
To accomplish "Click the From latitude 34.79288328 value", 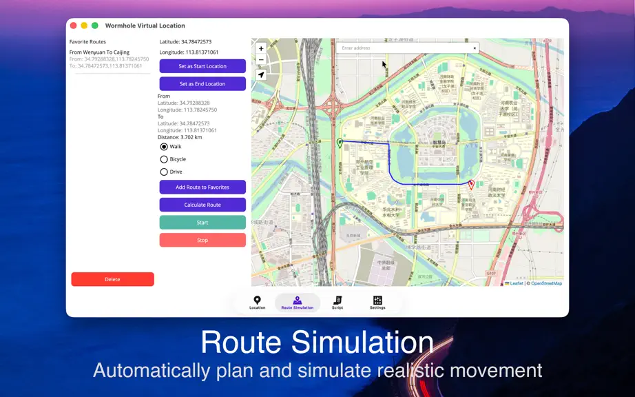I will pos(183,103).
